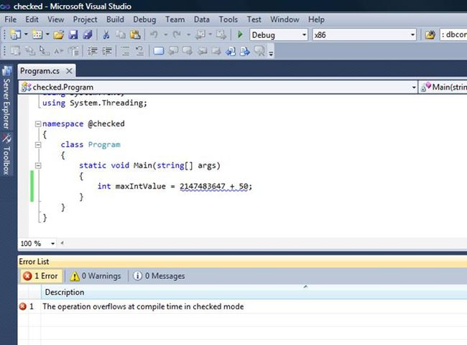This screenshot has width=467, height=345.
Task: Open the Redo history dropdown arrow
Action: (188, 34)
